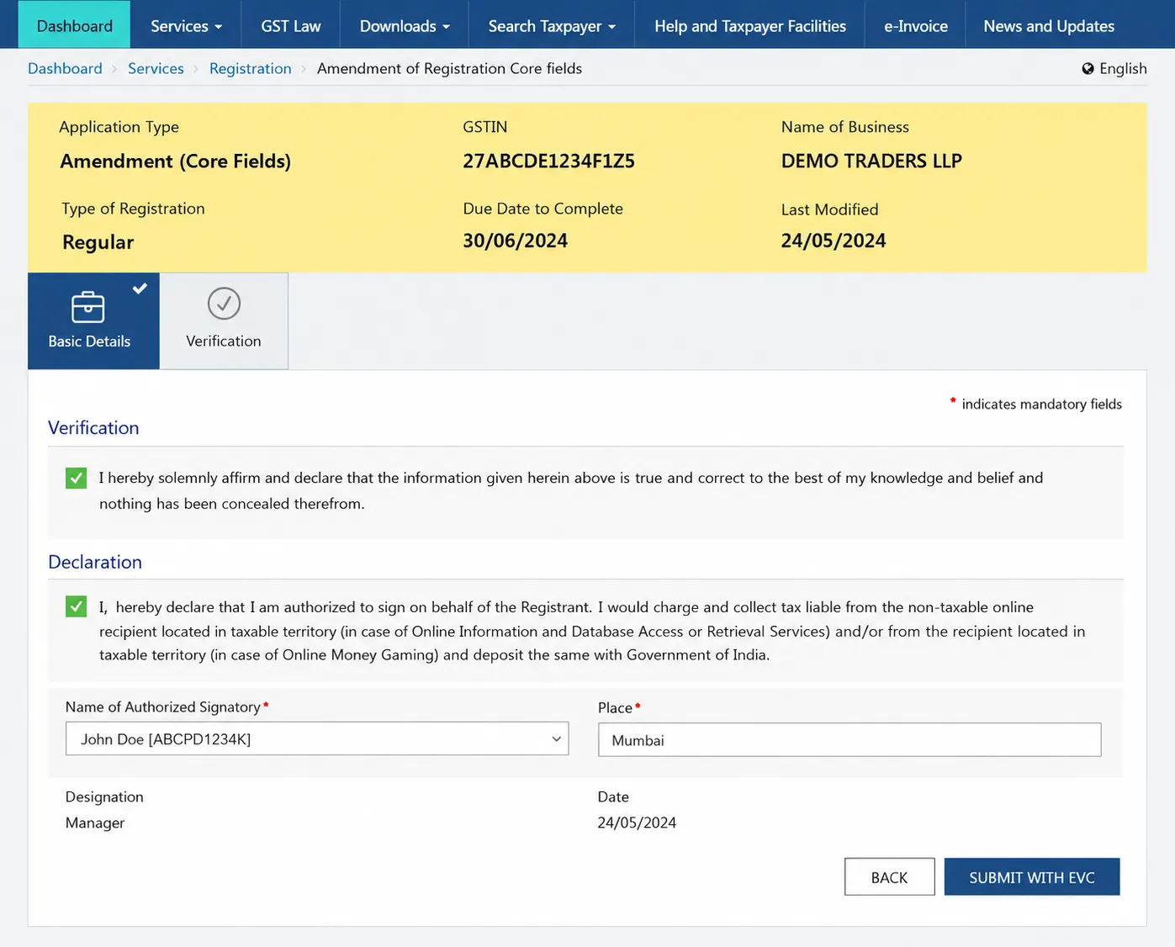Click the Declaration section heading

pyautogui.click(x=95, y=562)
